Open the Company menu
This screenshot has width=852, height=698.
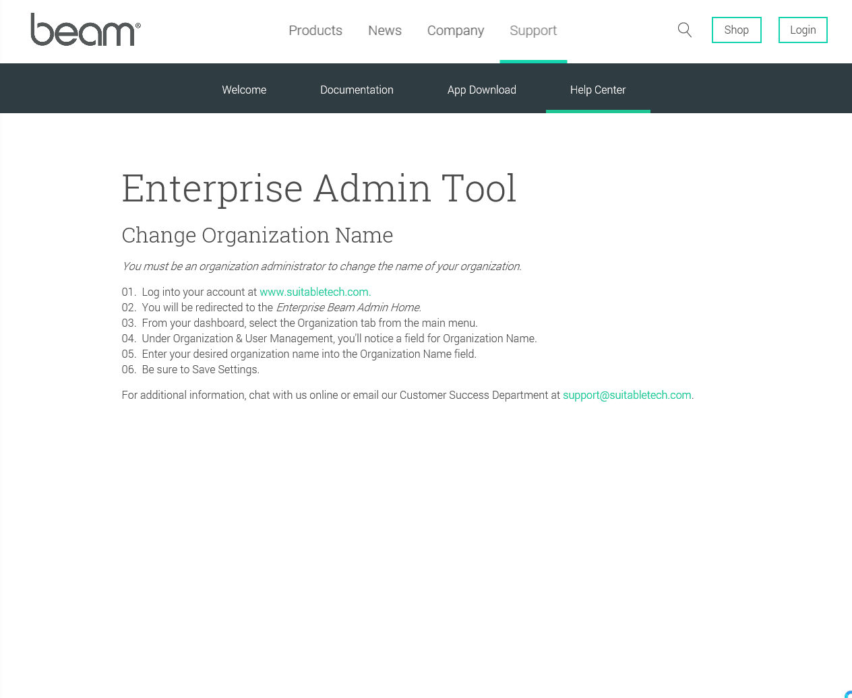456,30
